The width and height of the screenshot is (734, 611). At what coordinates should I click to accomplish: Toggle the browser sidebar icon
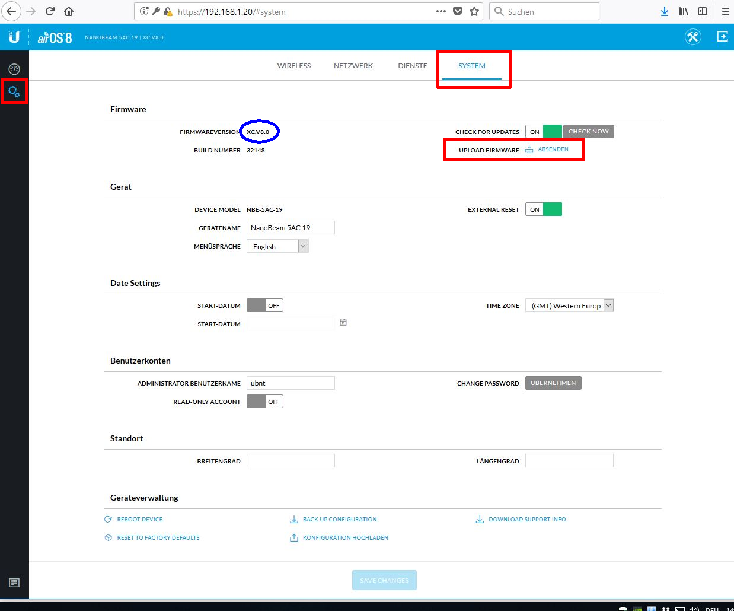click(x=703, y=11)
